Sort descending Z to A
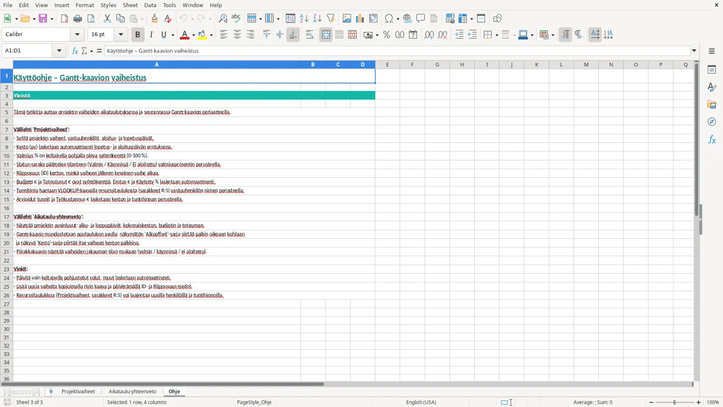 tap(317, 19)
